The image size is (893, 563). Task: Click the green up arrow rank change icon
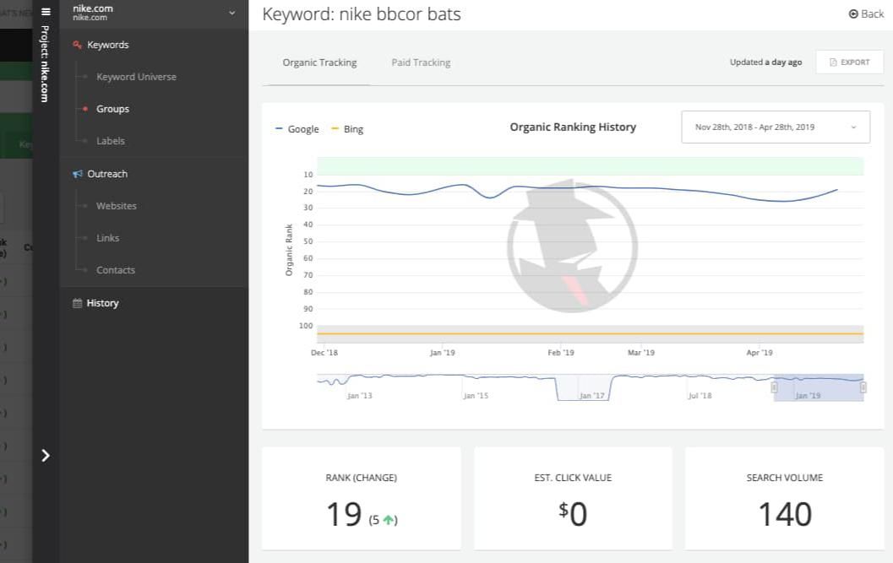(x=389, y=519)
